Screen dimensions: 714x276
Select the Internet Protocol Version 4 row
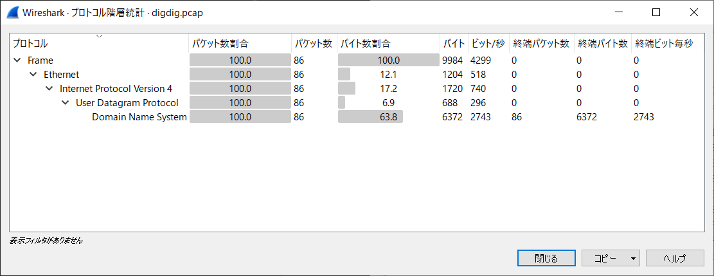(357, 89)
